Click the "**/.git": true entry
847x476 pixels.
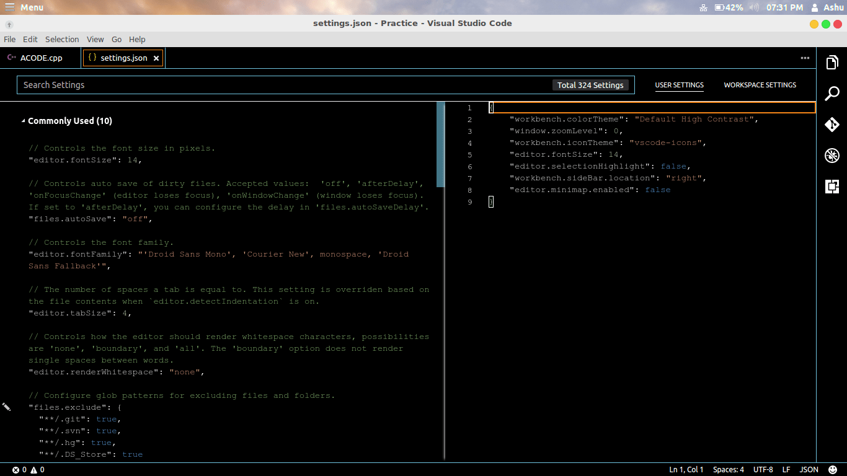pos(80,419)
